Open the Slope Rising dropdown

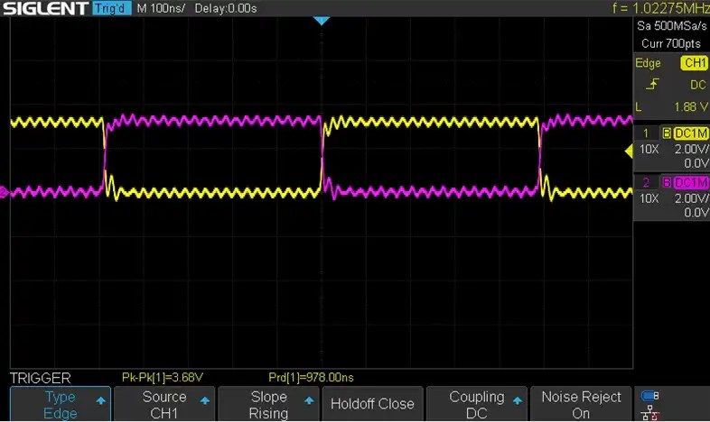(x=267, y=404)
